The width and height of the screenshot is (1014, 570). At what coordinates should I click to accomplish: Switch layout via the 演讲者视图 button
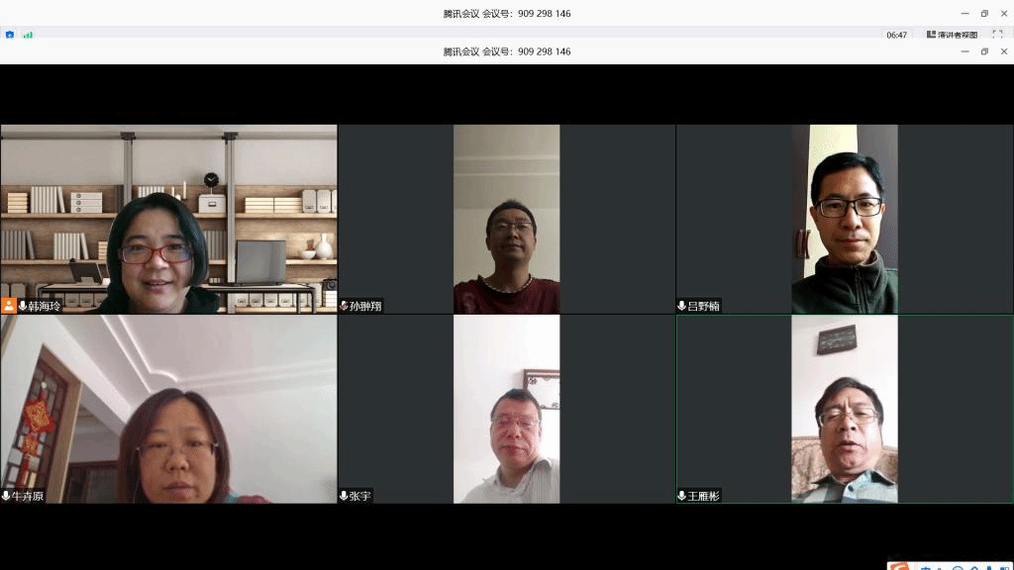click(x=952, y=35)
